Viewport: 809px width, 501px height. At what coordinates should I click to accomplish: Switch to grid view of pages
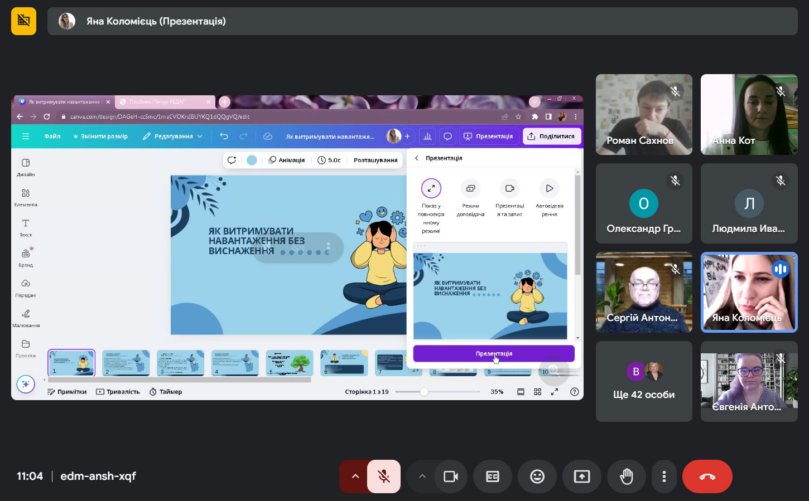click(x=538, y=392)
